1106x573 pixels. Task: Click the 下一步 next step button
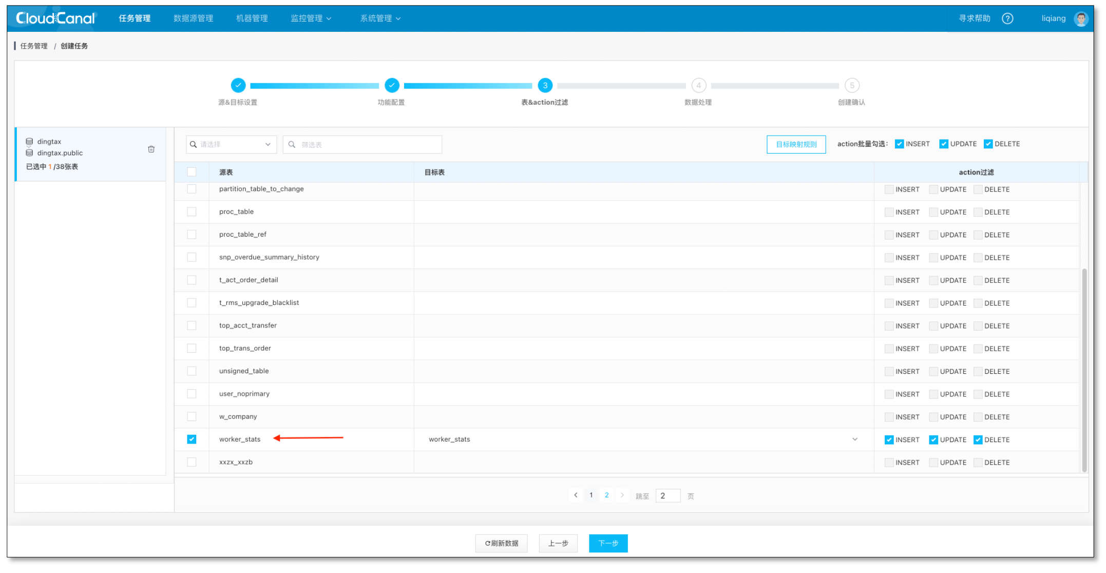[608, 543]
